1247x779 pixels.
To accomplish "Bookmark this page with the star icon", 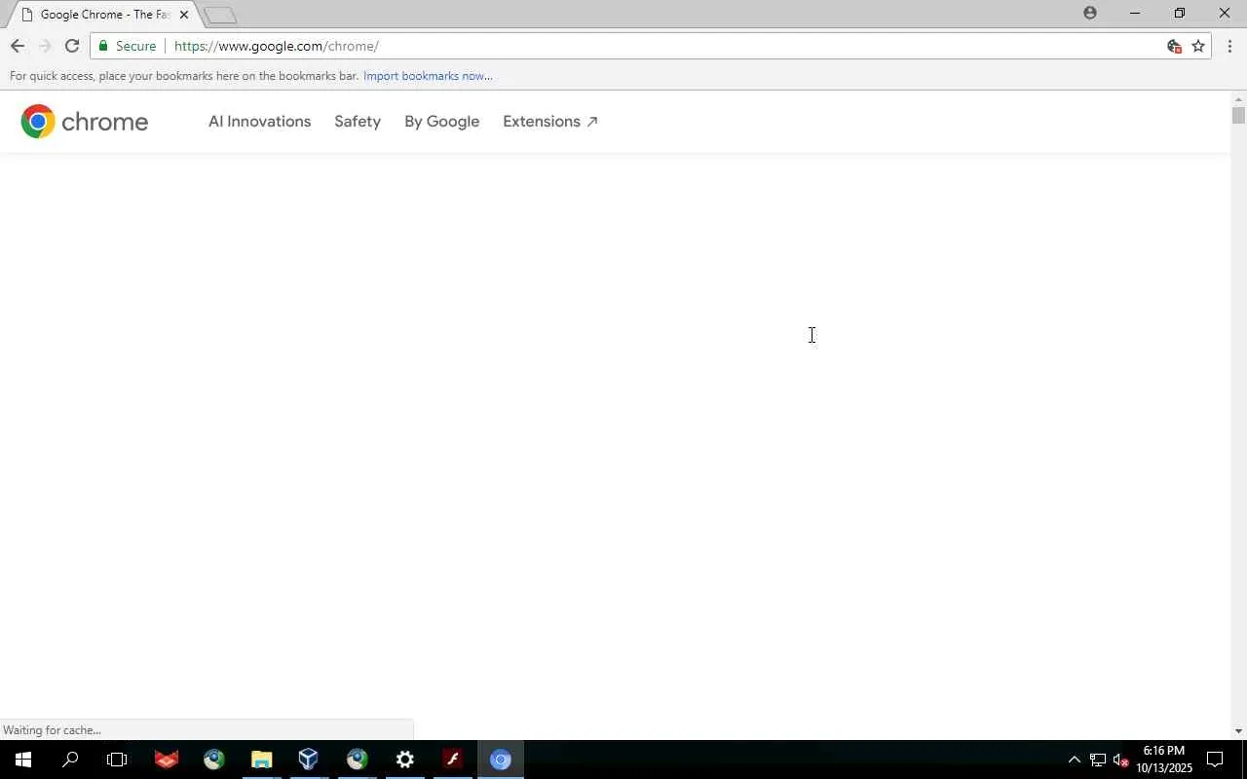I will pos(1198,46).
